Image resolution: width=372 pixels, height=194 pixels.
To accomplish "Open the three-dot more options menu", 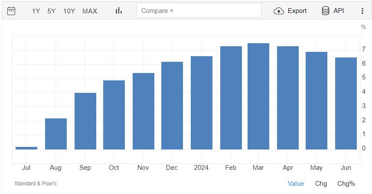I will [x=362, y=11].
